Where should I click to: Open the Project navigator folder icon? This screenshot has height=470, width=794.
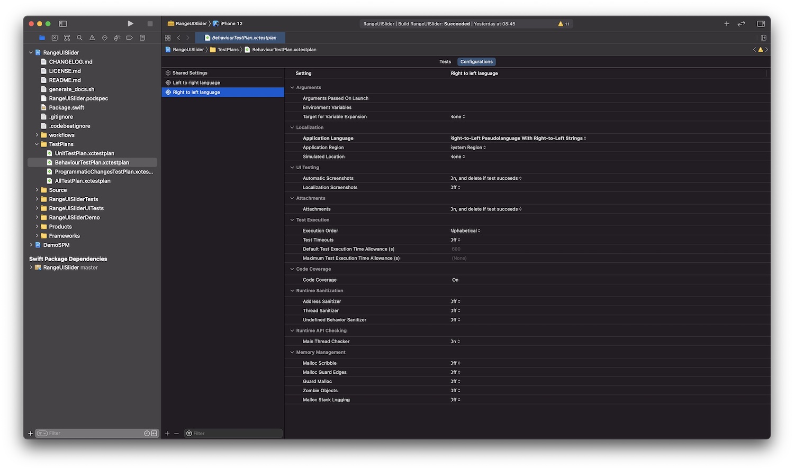coord(42,38)
